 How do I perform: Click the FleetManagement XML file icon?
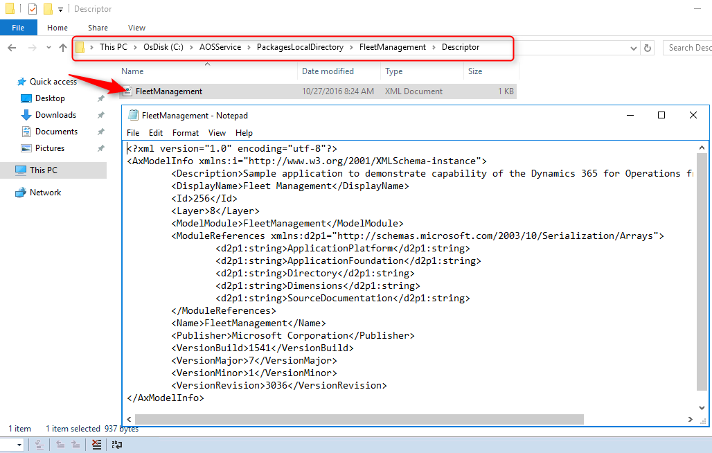(127, 91)
